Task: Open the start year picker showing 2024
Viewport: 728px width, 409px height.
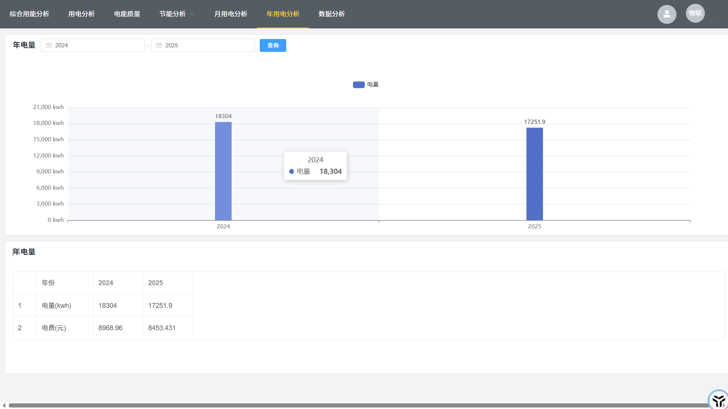Action: (93, 45)
